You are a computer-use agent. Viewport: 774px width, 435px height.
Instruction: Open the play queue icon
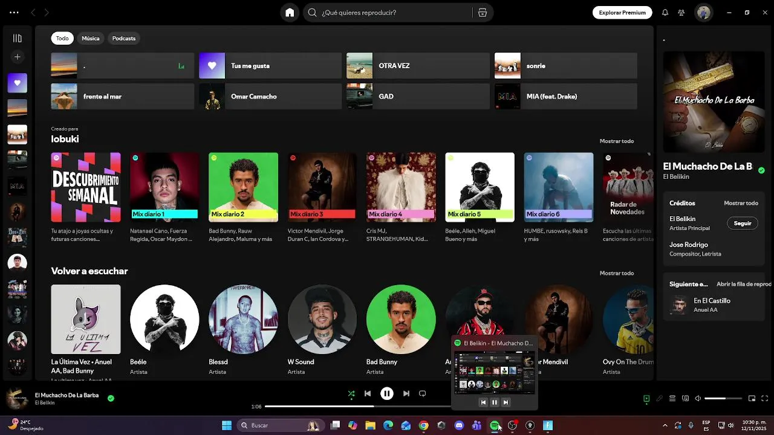[x=672, y=399]
